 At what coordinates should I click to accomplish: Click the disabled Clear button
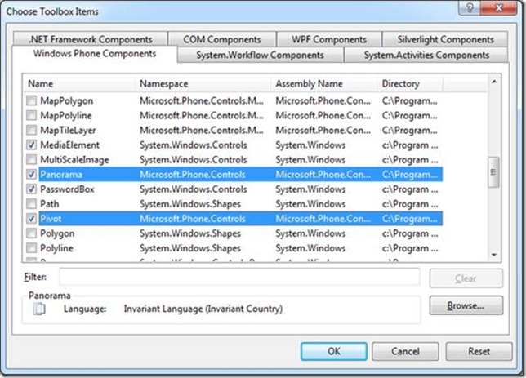[466, 278]
